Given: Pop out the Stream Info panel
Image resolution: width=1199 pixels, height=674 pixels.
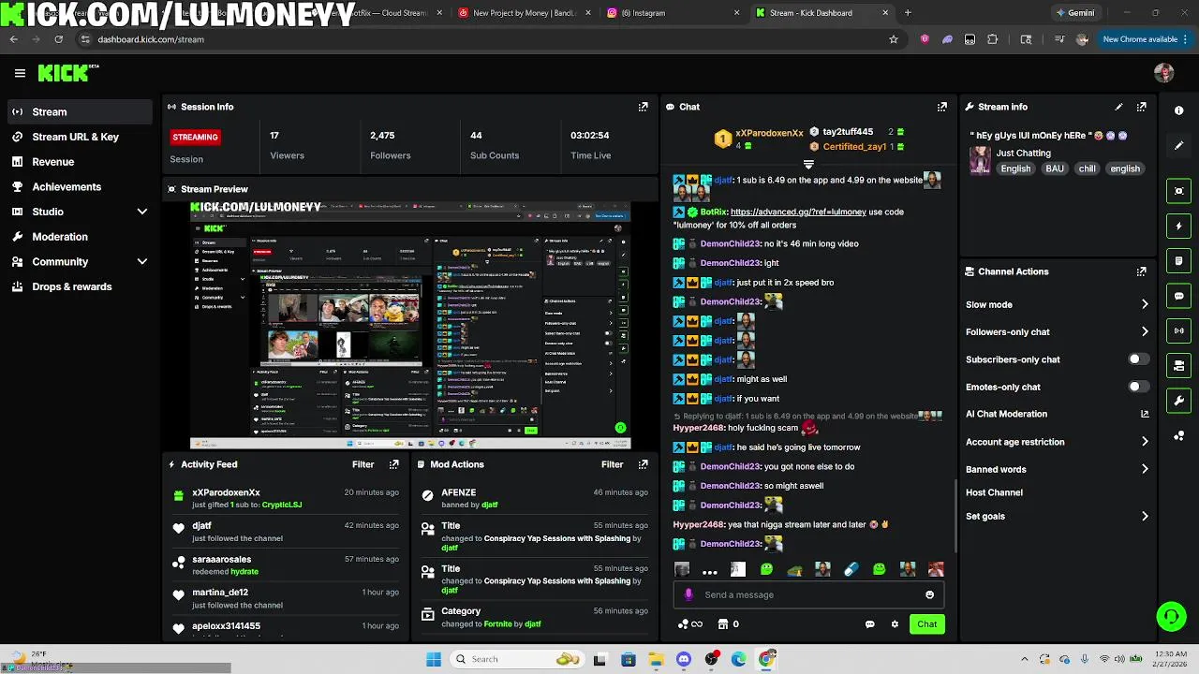Looking at the screenshot, I should [1141, 107].
